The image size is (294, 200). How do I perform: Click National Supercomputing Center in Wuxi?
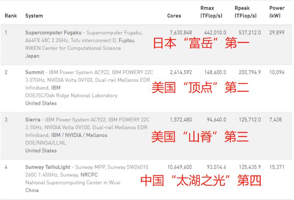coord(73,183)
